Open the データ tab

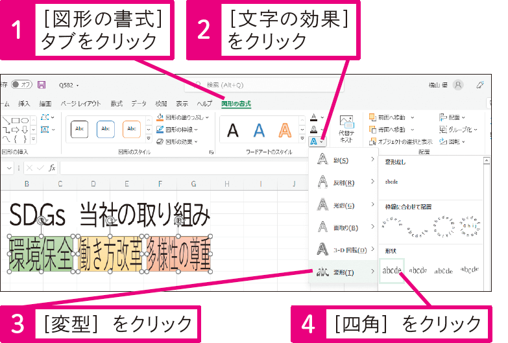[x=139, y=104]
